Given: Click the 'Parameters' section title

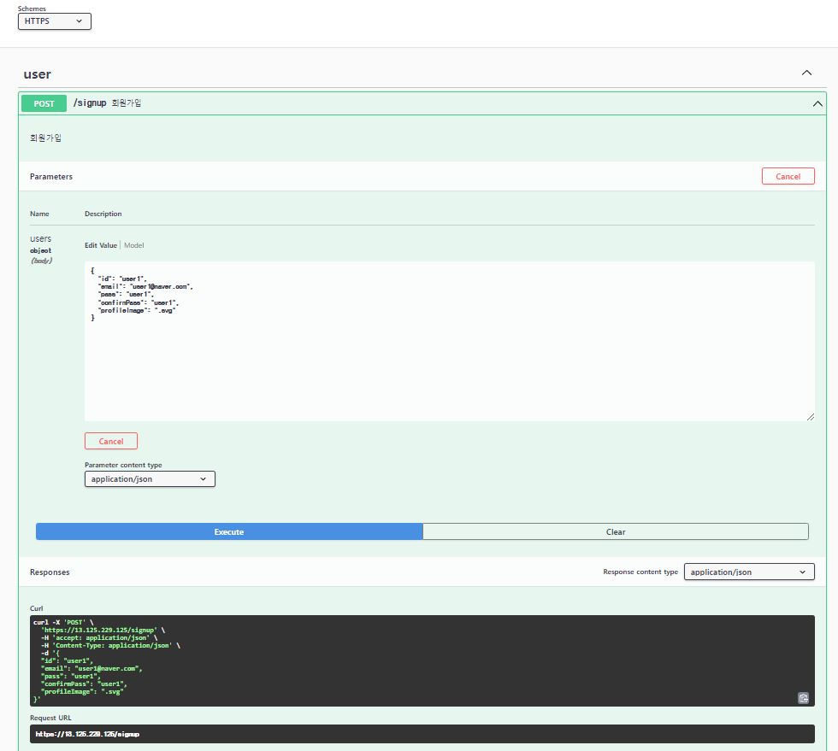Looking at the screenshot, I should pos(51,176).
